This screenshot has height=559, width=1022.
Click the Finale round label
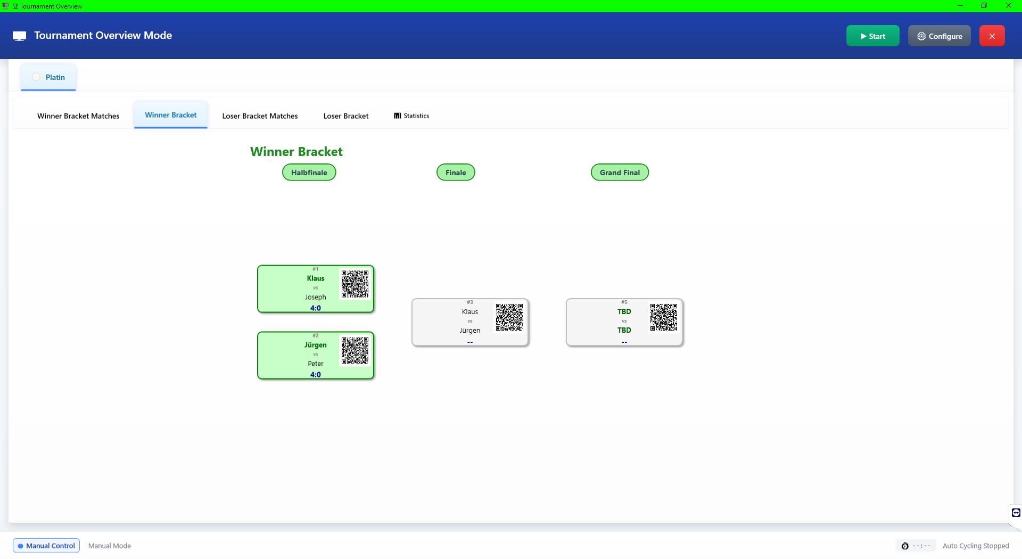coord(456,172)
